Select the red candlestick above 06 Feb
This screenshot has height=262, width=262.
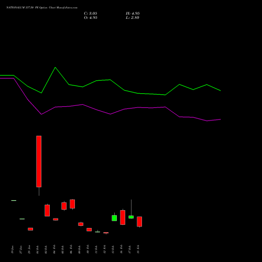tap(72, 204)
